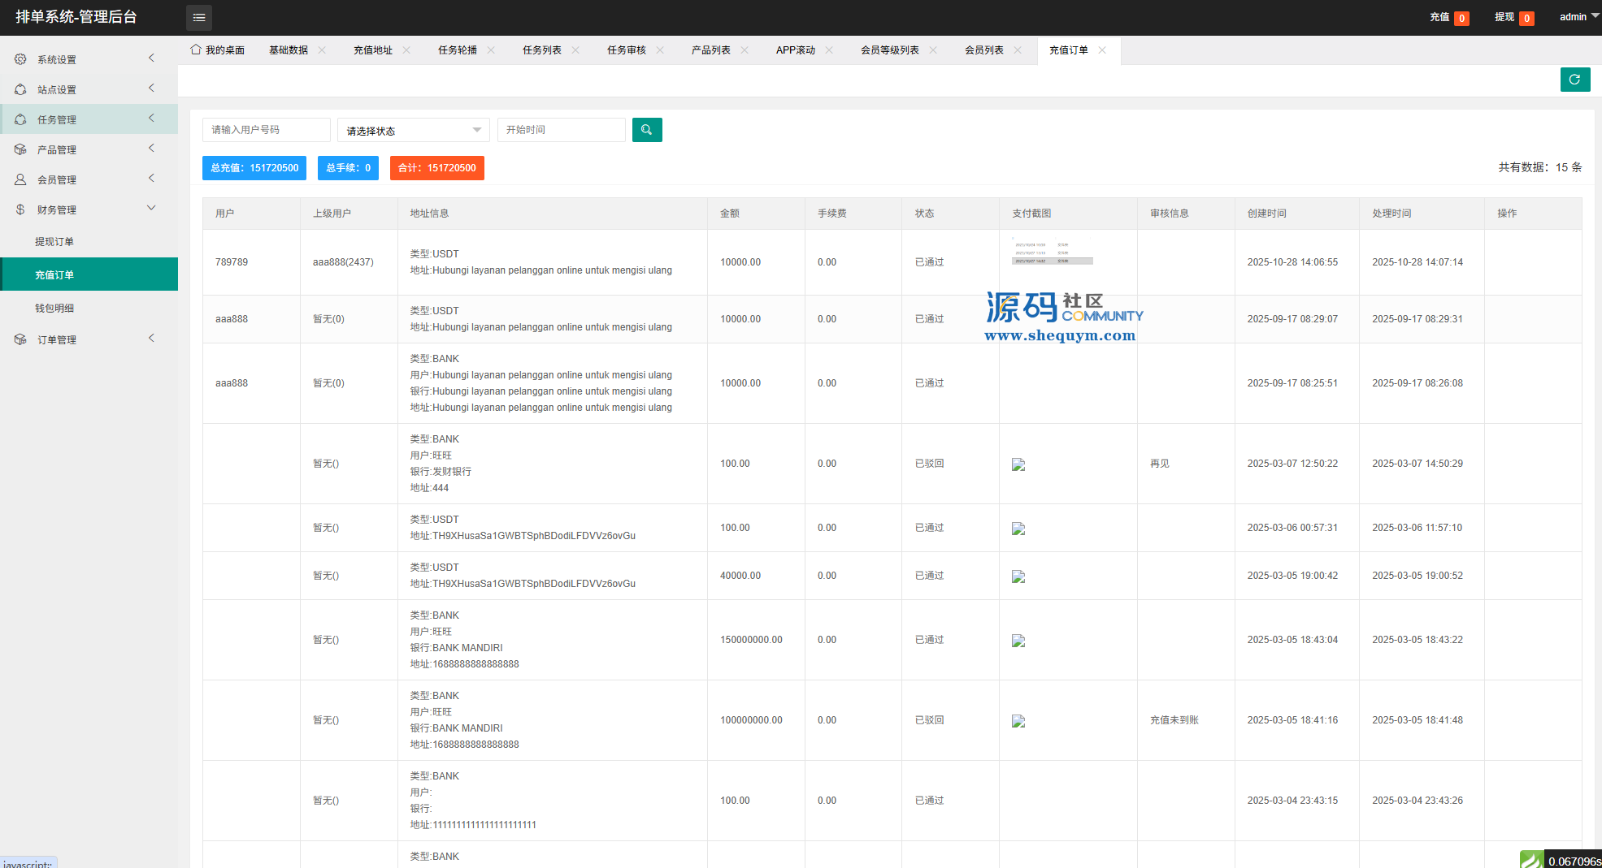Open the admin user dropdown
The height and width of the screenshot is (868, 1602).
pos(1578,17)
